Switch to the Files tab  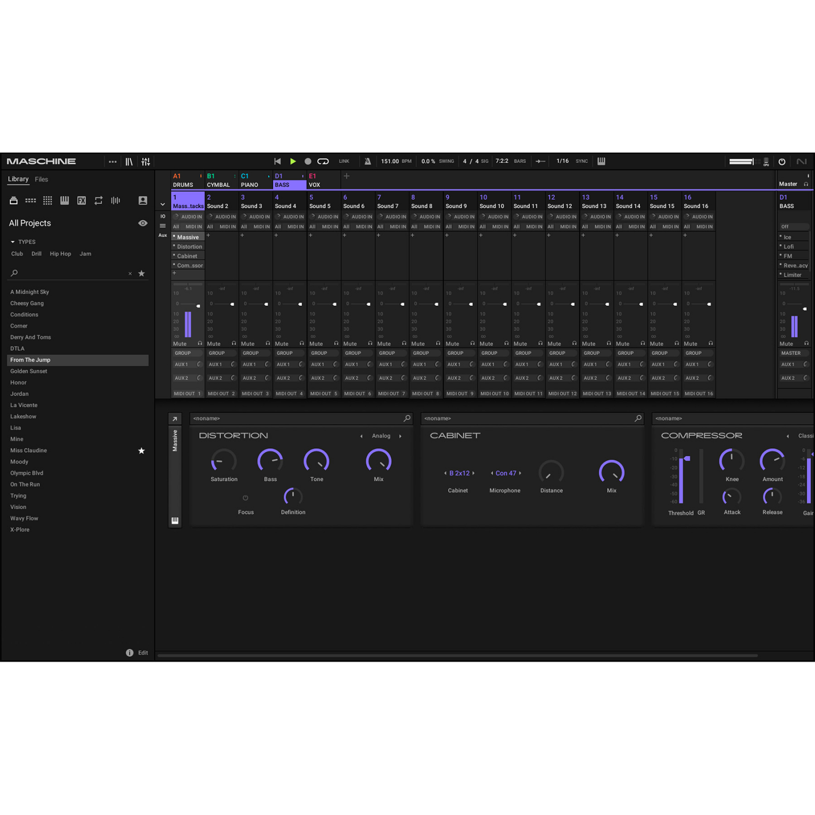(x=41, y=179)
